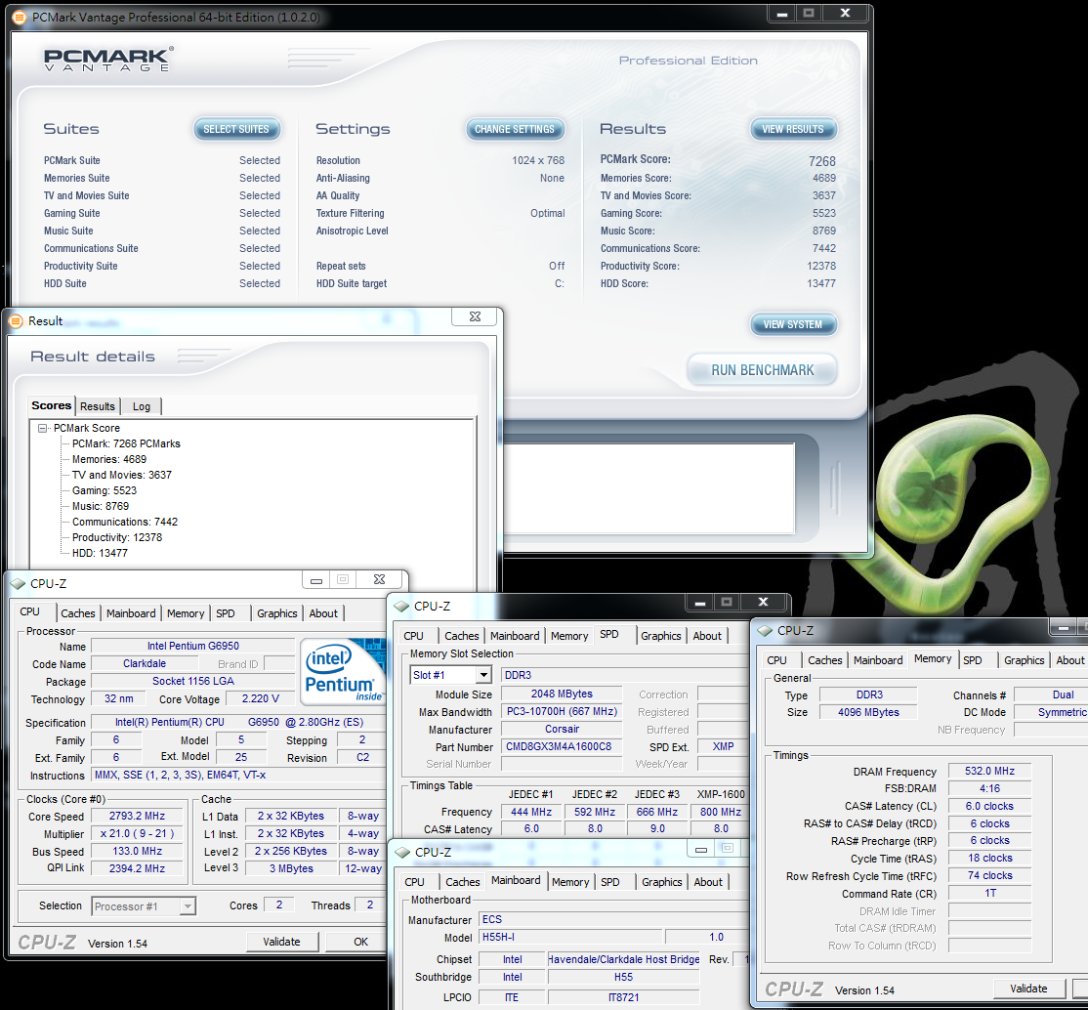Click the SELECT SUITES button
The image size is (1088, 1010).
click(x=236, y=129)
